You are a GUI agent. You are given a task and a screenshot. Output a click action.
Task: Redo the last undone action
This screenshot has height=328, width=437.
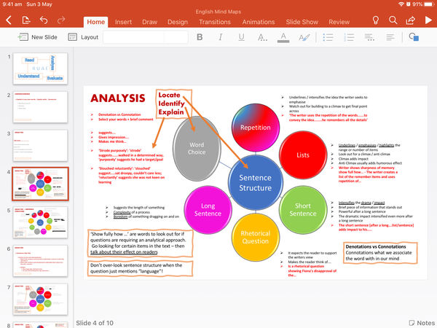click(61, 20)
